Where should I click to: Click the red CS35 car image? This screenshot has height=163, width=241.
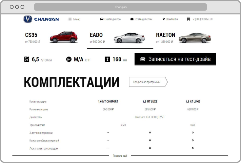tap(64, 37)
